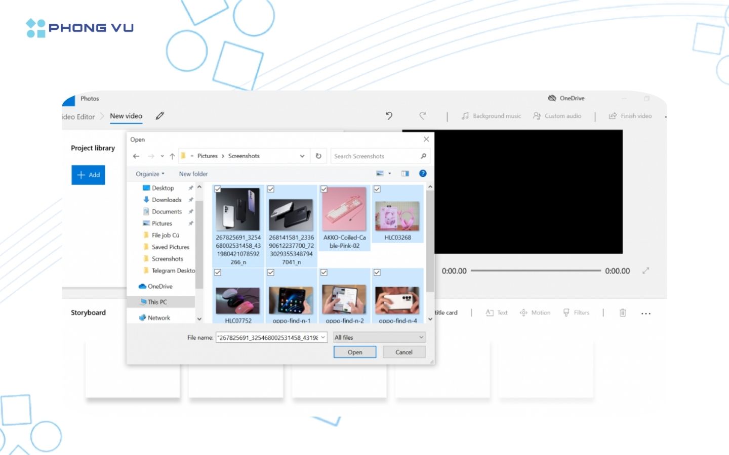729x455 pixels.
Task: Apply Motion to the selected clip
Action: [x=535, y=312]
